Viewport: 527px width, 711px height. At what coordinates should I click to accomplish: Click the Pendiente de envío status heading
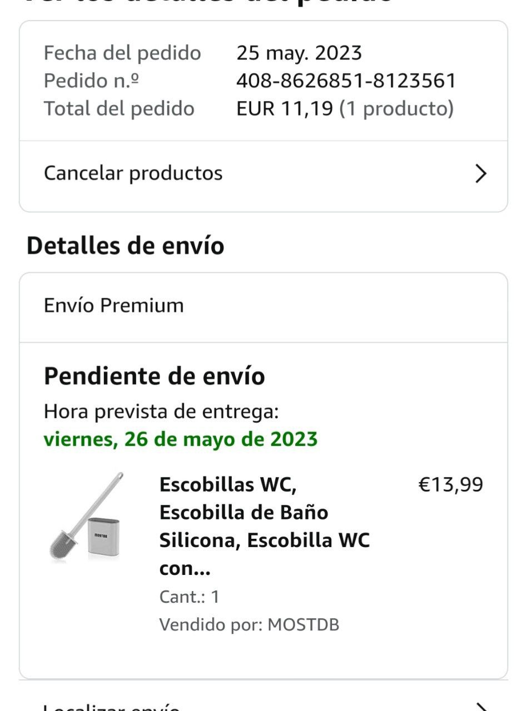coord(155,377)
